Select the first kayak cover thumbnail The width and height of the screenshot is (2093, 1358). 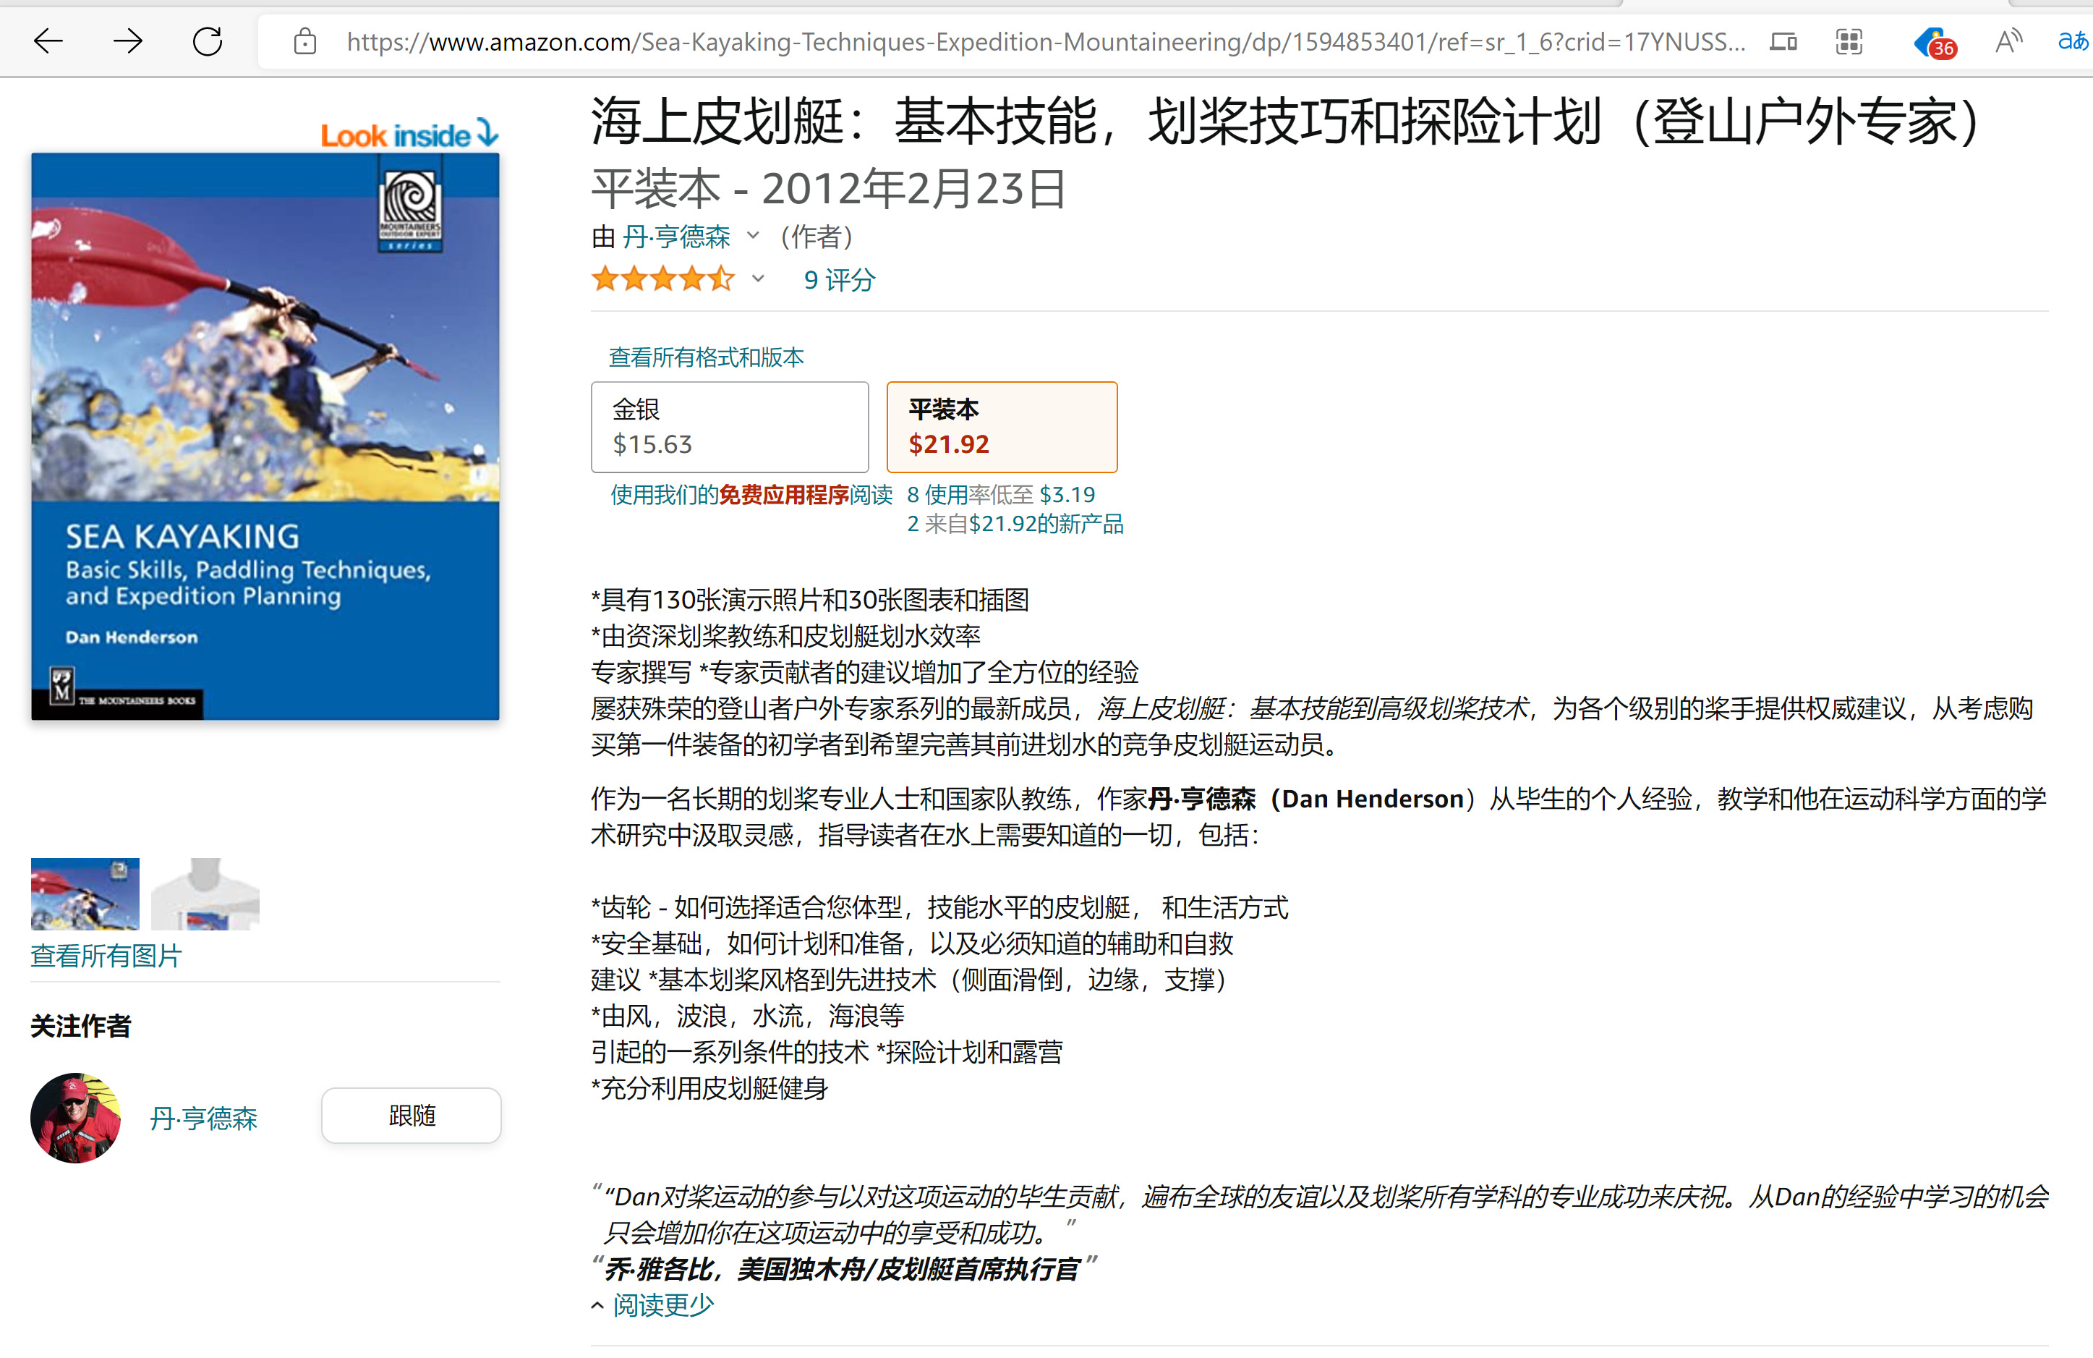point(85,894)
